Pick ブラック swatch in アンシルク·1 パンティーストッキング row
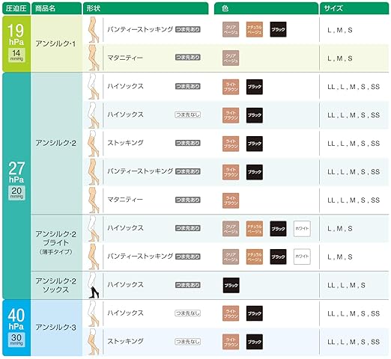This screenshot has height=359, width=391. click(278, 29)
